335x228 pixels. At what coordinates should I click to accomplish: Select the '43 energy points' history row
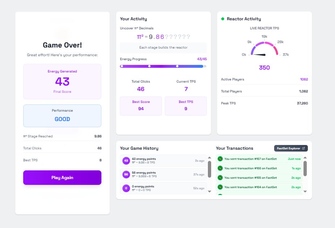click(x=163, y=161)
